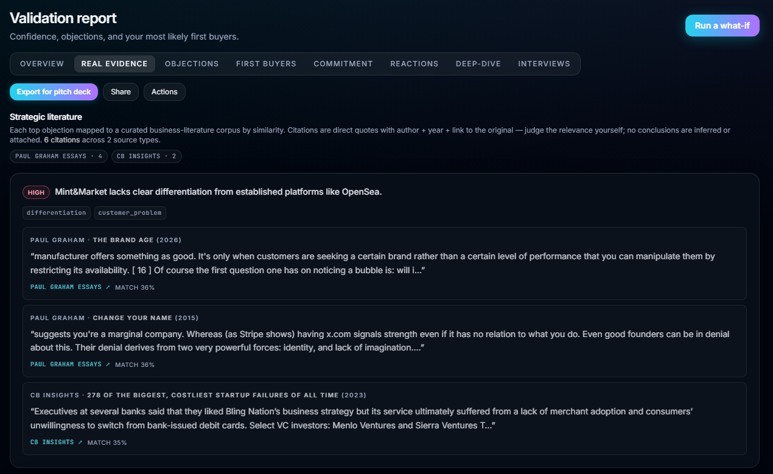Screen dimensions: 773x474
Task: Filter by CB Insights chip
Action: click(146, 156)
